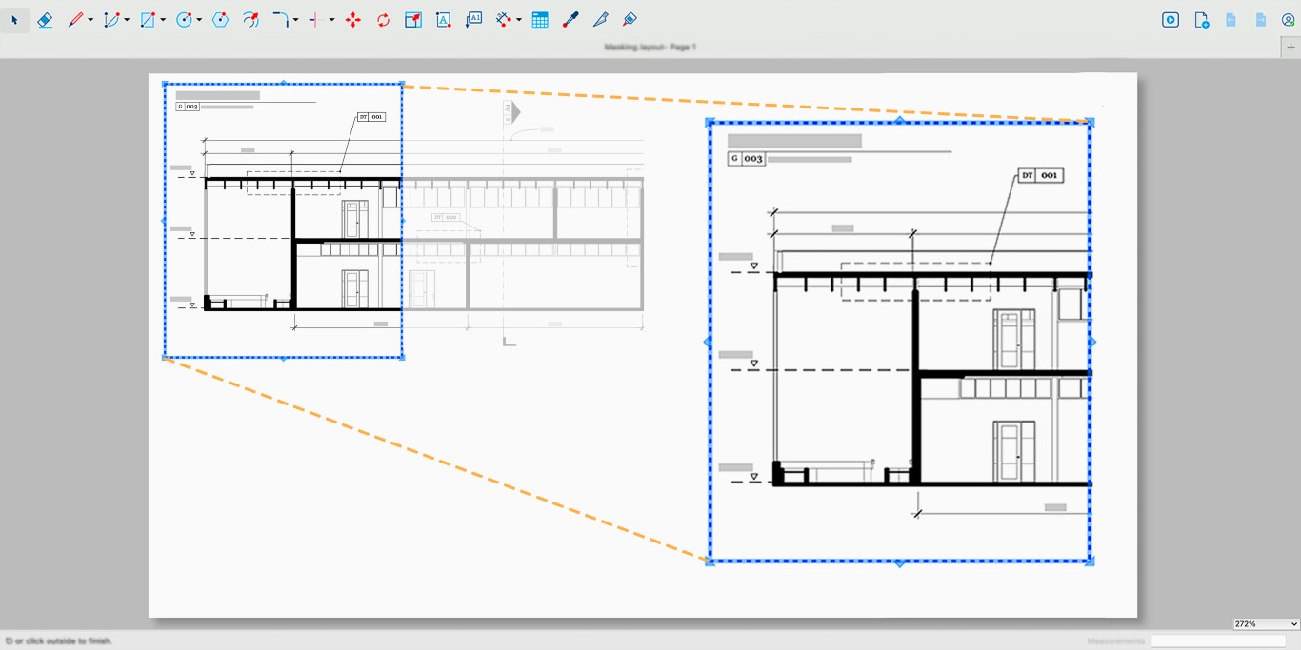The width and height of the screenshot is (1301, 650).
Task: Open the Circle tool dropdown arrow
Action: pyautogui.click(x=199, y=20)
